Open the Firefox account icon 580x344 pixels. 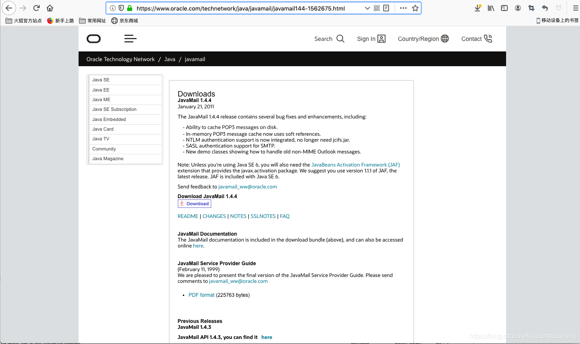(x=518, y=8)
